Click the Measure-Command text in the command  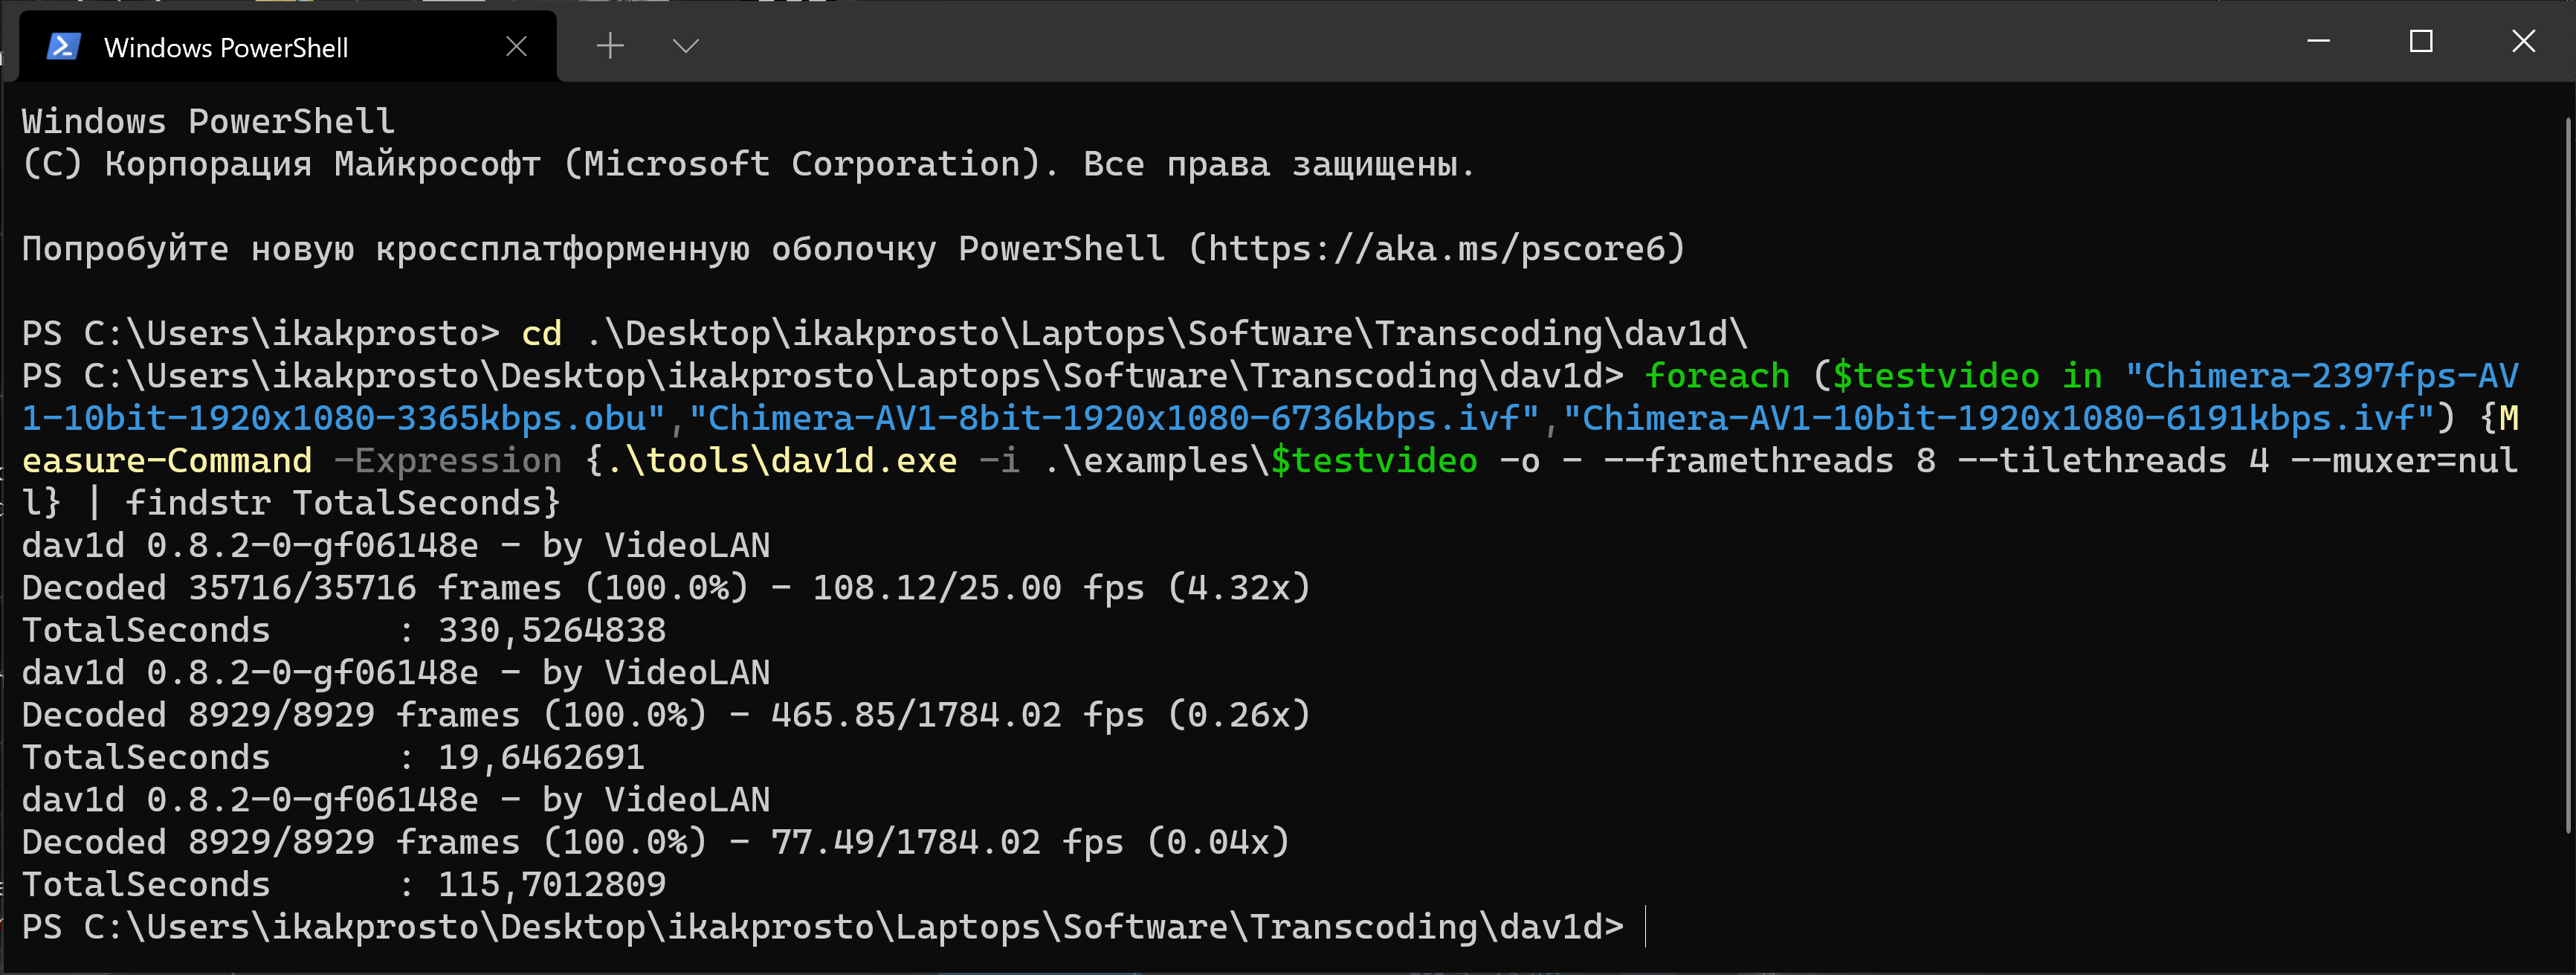pyautogui.click(x=167, y=461)
